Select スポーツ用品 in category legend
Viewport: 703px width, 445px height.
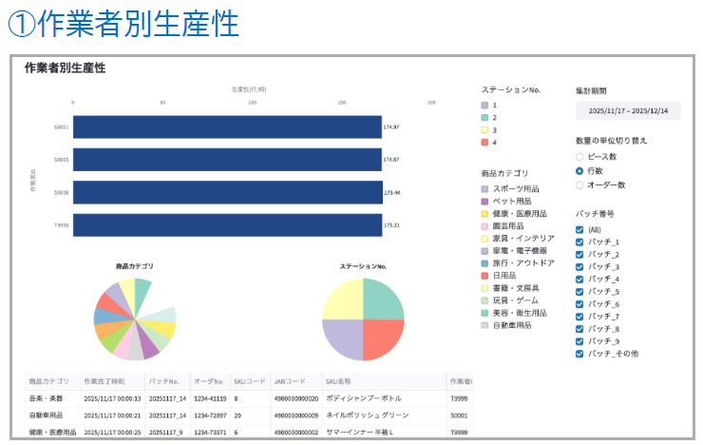tap(510, 189)
